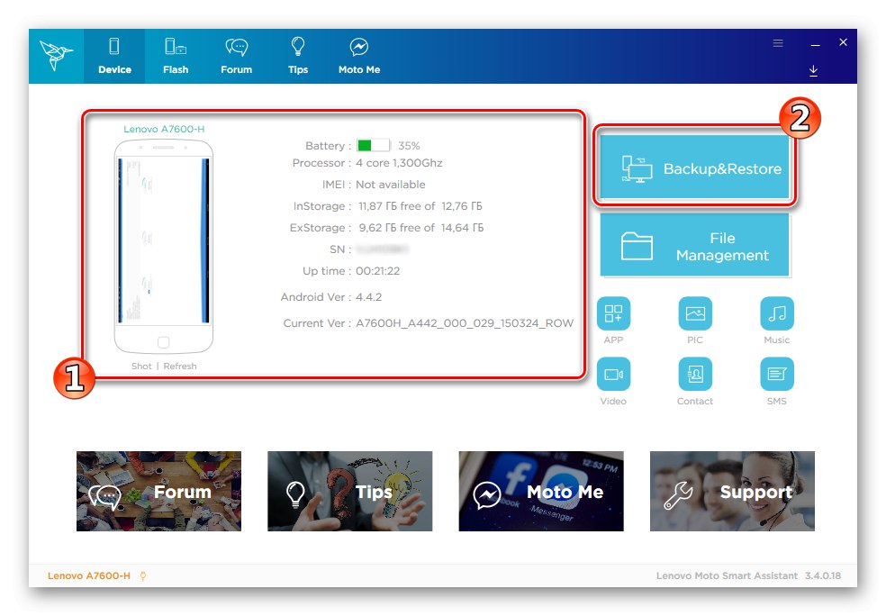The width and height of the screenshot is (886, 616).
Task: Open the Moto Me tab in header
Action: tap(358, 57)
